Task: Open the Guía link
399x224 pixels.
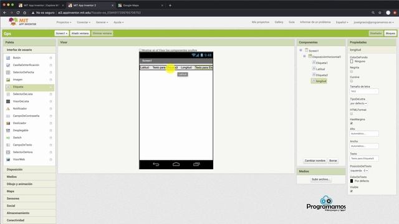Action: click(292, 22)
